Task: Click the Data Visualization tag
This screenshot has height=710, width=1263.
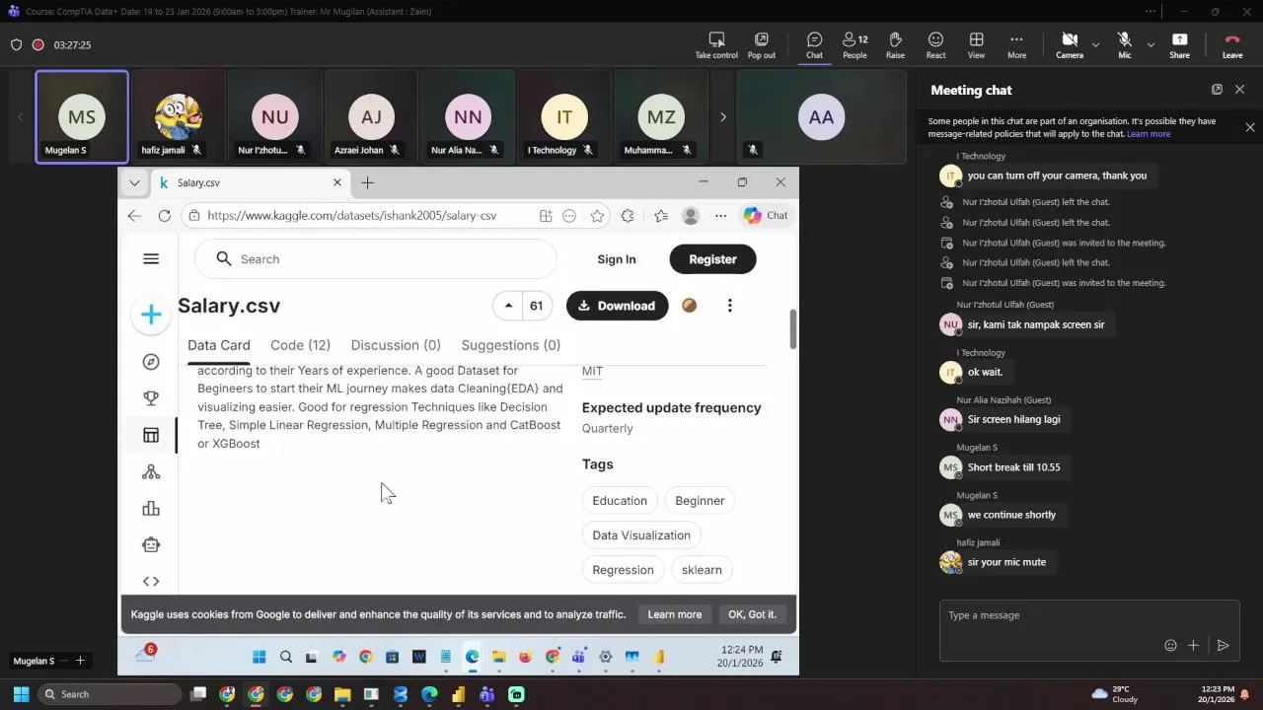Action: point(641,535)
